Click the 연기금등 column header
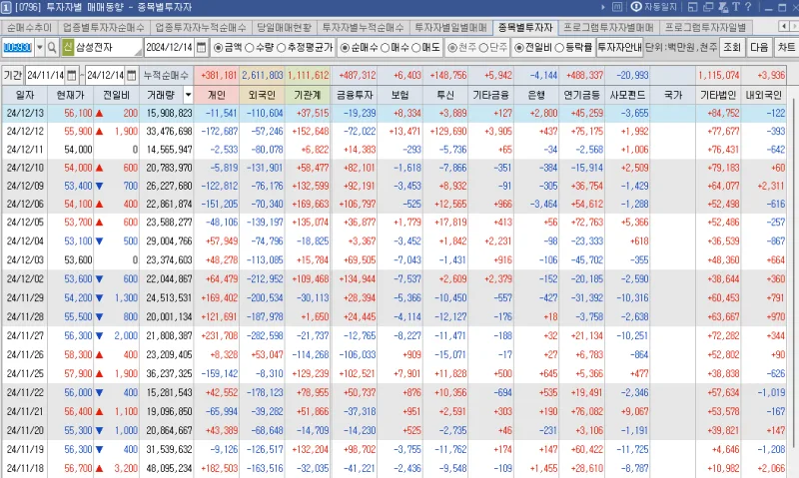This screenshot has height=478, width=799. 581,95
